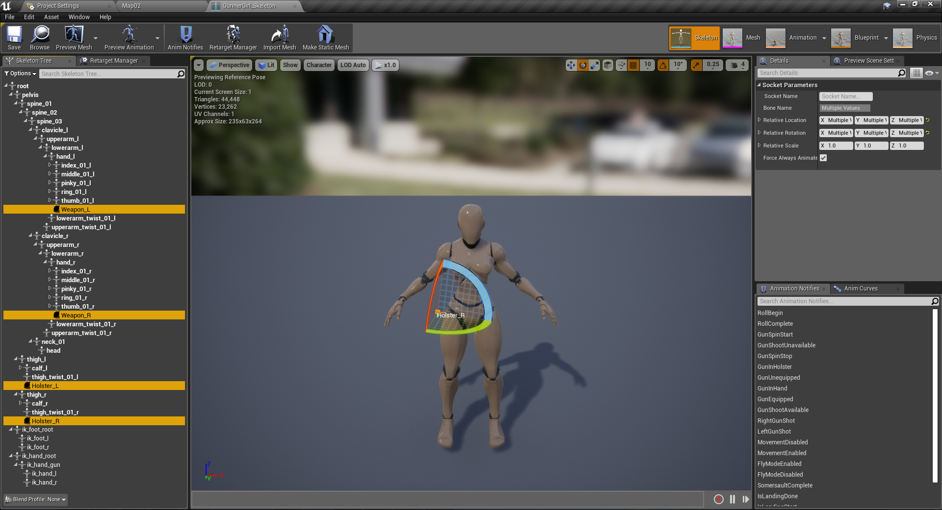942x510 pixels.
Task: Click Perspective viewport button
Action: (x=229, y=65)
